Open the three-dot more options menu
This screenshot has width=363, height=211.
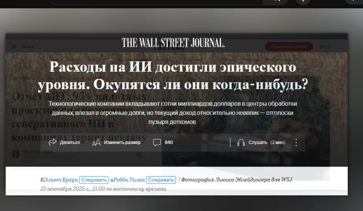(x=296, y=142)
